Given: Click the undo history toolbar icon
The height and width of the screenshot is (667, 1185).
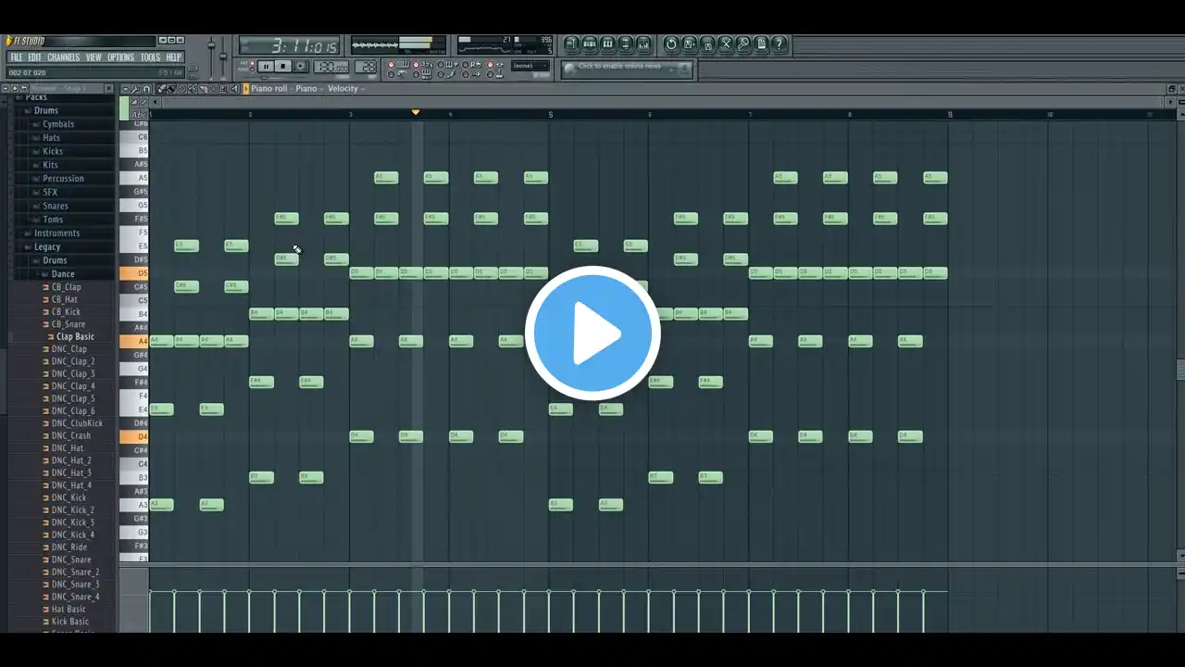Looking at the screenshot, I should click(x=671, y=44).
